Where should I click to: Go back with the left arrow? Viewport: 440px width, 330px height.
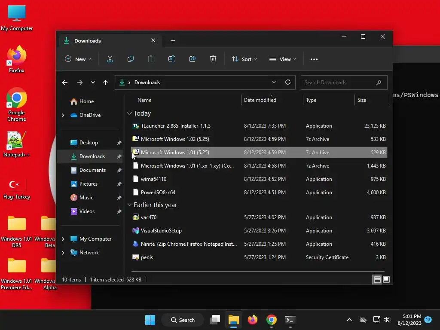pos(65,82)
